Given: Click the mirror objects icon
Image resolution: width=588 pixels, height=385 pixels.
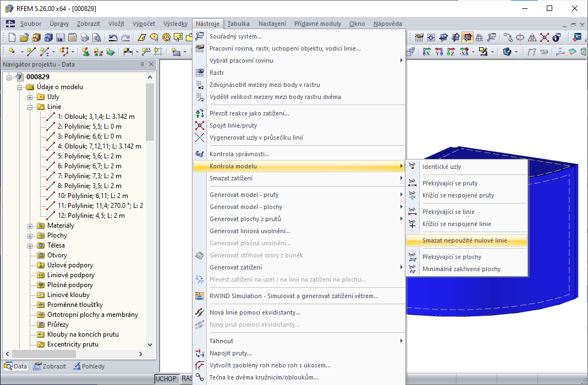Looking at the screenshot, I should (532, 37).
